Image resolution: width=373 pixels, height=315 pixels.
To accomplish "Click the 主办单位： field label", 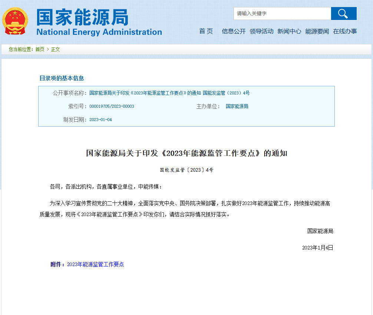I will tap(209, 107).
